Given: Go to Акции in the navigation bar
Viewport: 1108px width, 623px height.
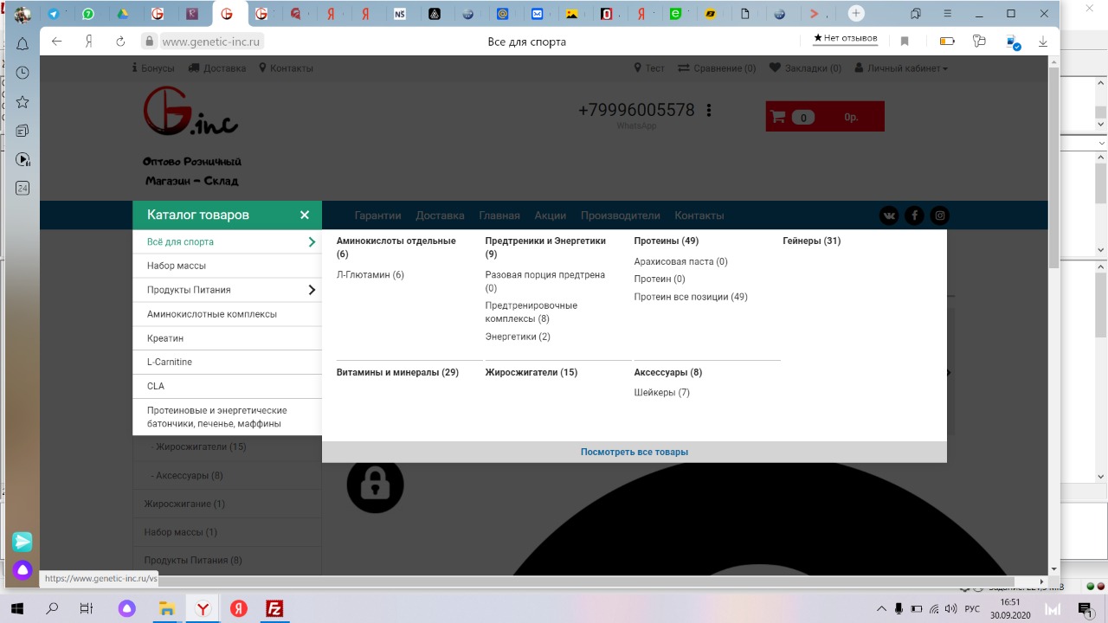Looking at the screenshot, I should point(551,215).
